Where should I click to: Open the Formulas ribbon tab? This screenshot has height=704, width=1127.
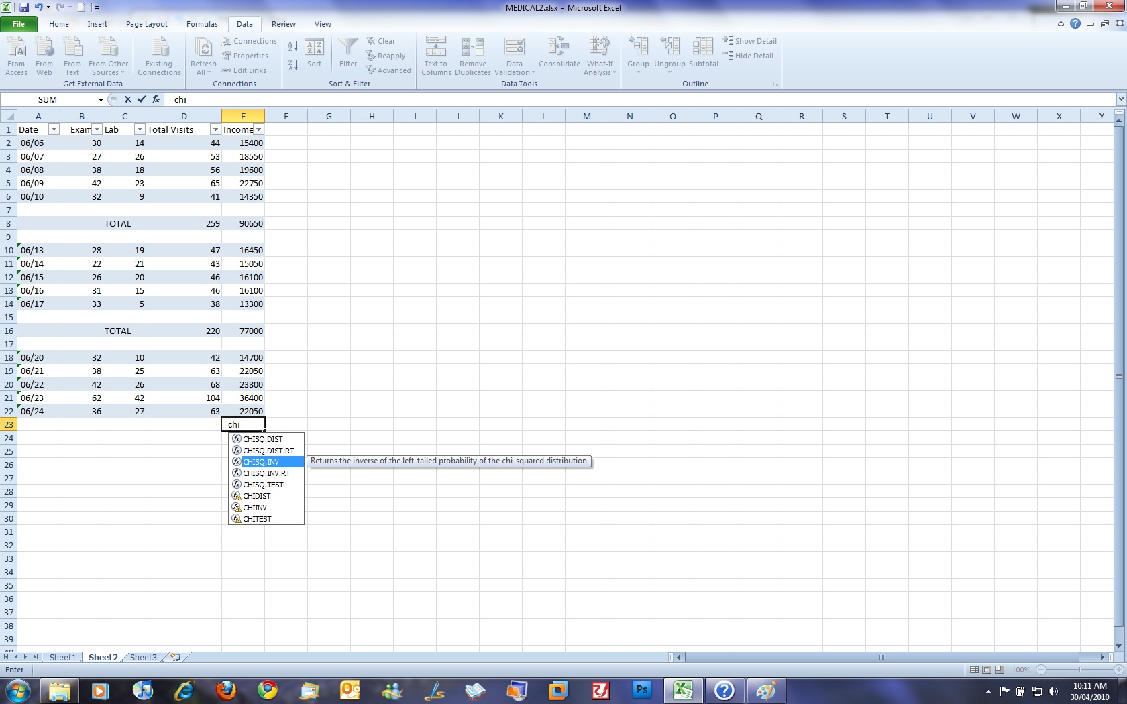[x=202, y=24]
